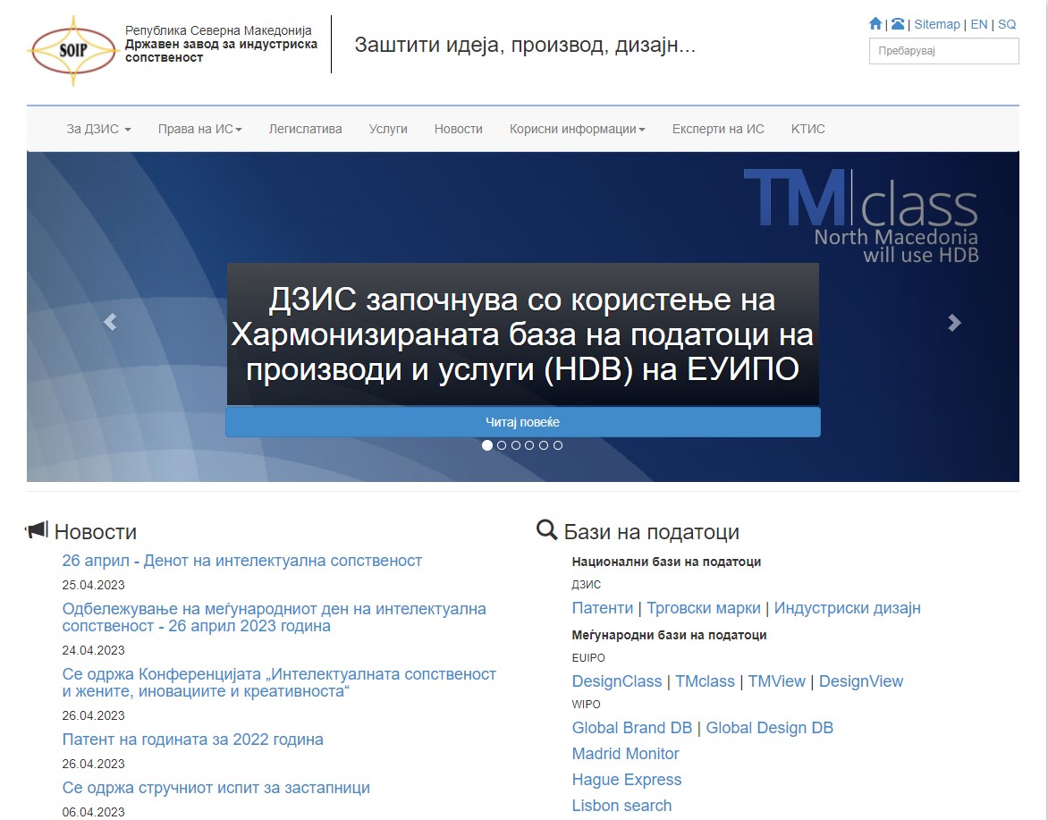This screenshot has width=1048, height=820.
Task: Click the megaphone icon beside Новости
Action: [x=37, y=530]
